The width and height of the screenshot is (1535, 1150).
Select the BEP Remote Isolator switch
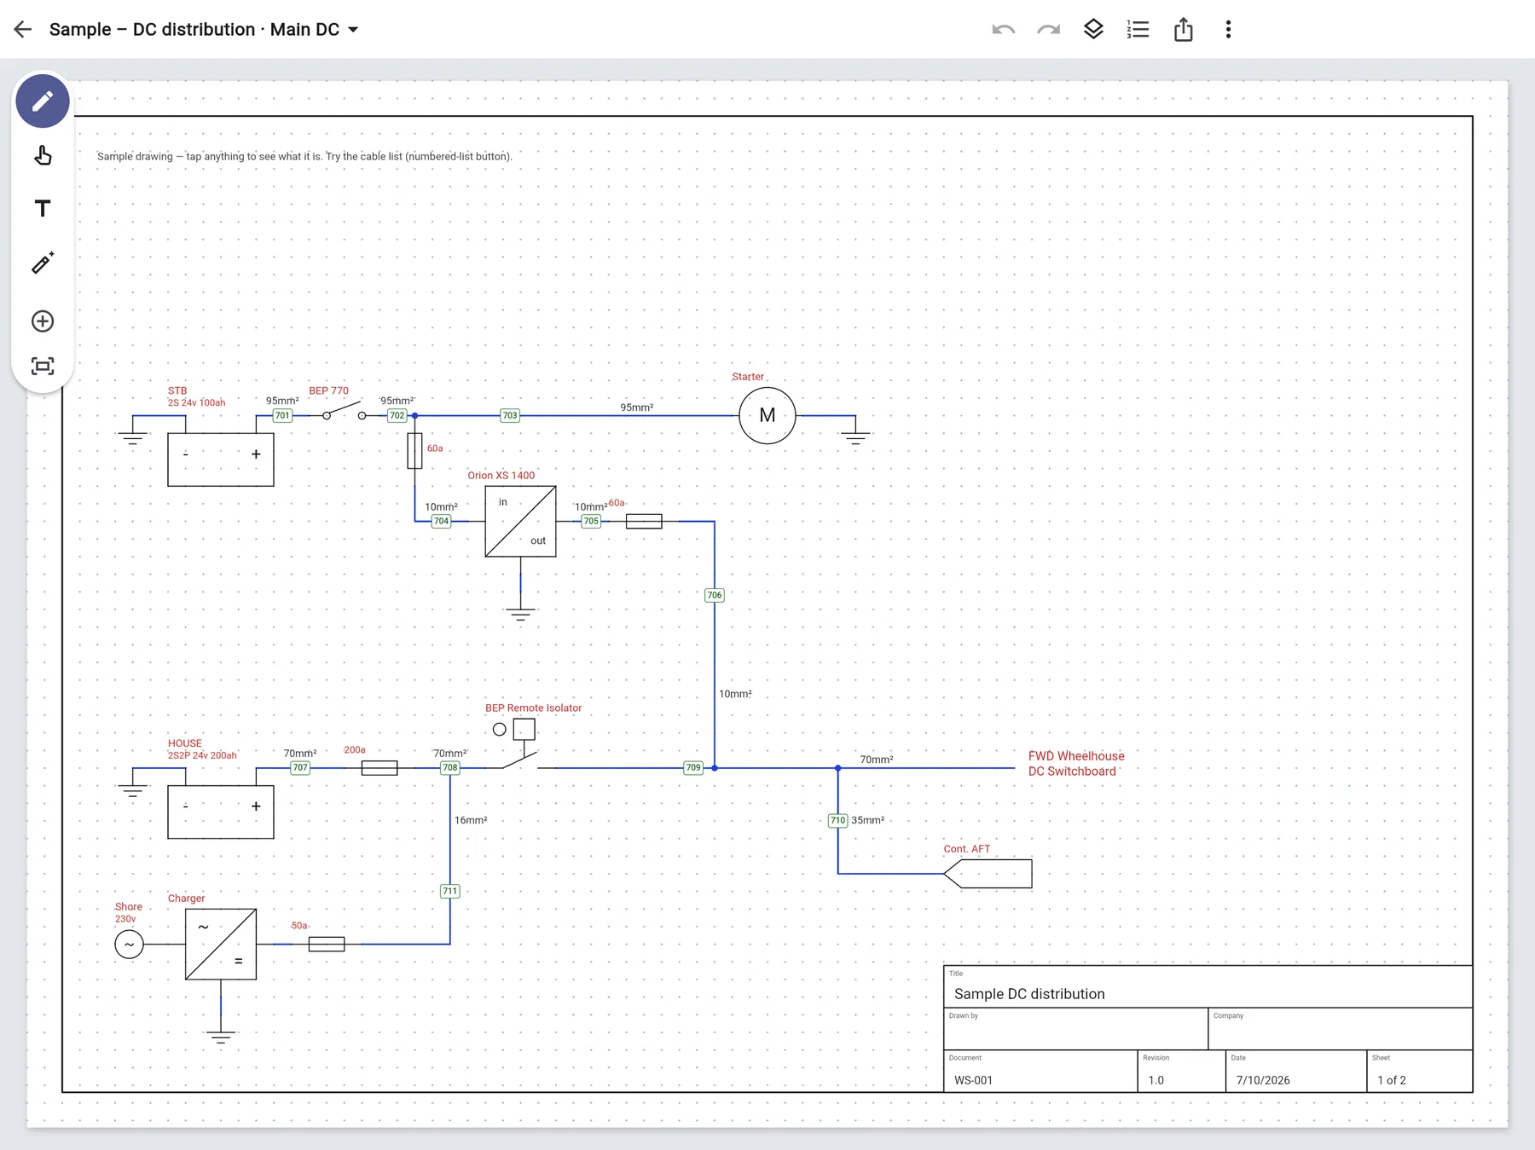pos(520,743)
